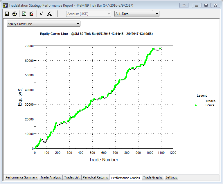Maximize the performance report window
Screen dimensions: 223x184
pos(206,5)
